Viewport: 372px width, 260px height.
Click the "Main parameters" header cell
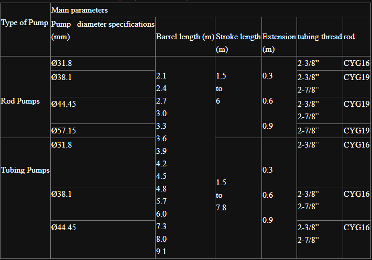pyautogui.click(x=80, y=10)
